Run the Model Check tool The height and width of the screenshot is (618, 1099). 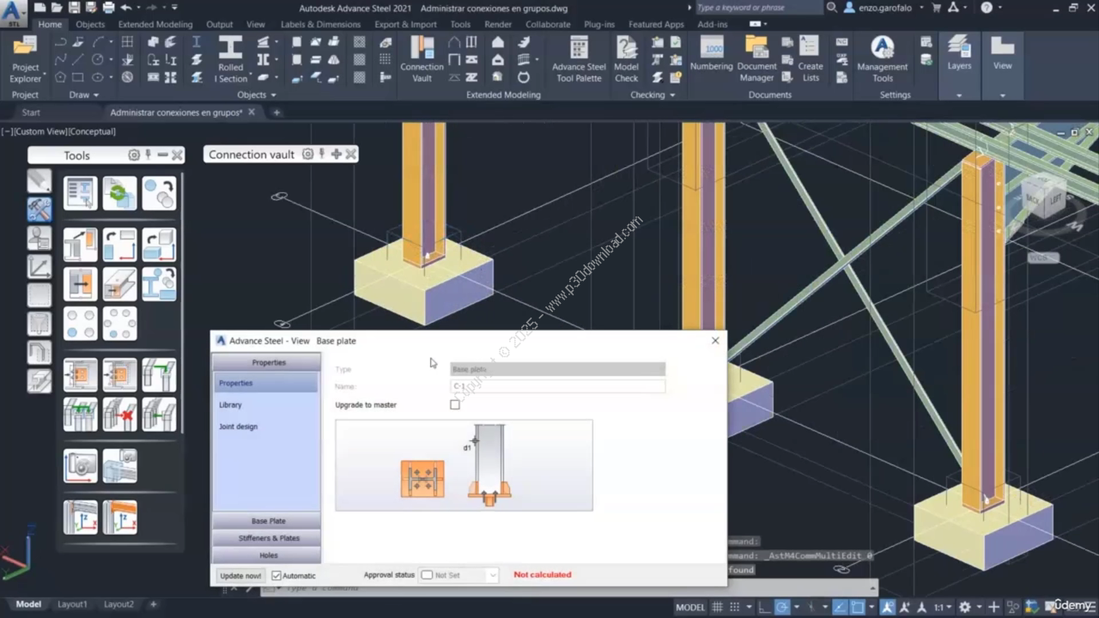click(626, 58)
